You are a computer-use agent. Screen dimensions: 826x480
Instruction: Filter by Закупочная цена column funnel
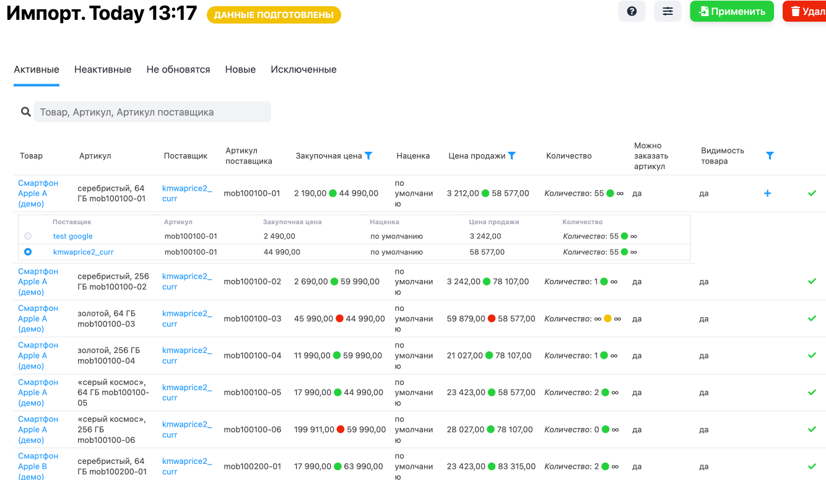click(368, 155)
